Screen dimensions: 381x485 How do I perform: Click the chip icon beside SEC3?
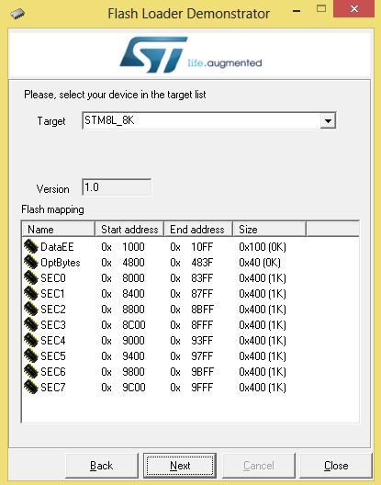(31, 325)
